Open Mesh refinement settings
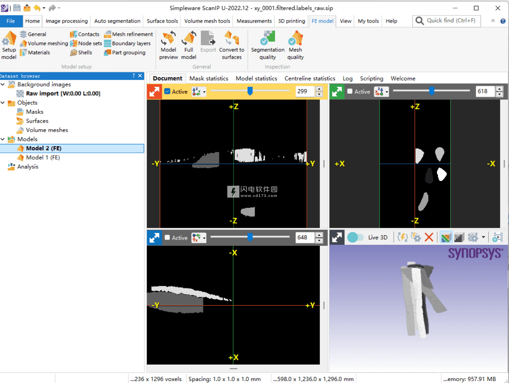The width and height of the screenshot is (509, 383). [x=128, y=34]
